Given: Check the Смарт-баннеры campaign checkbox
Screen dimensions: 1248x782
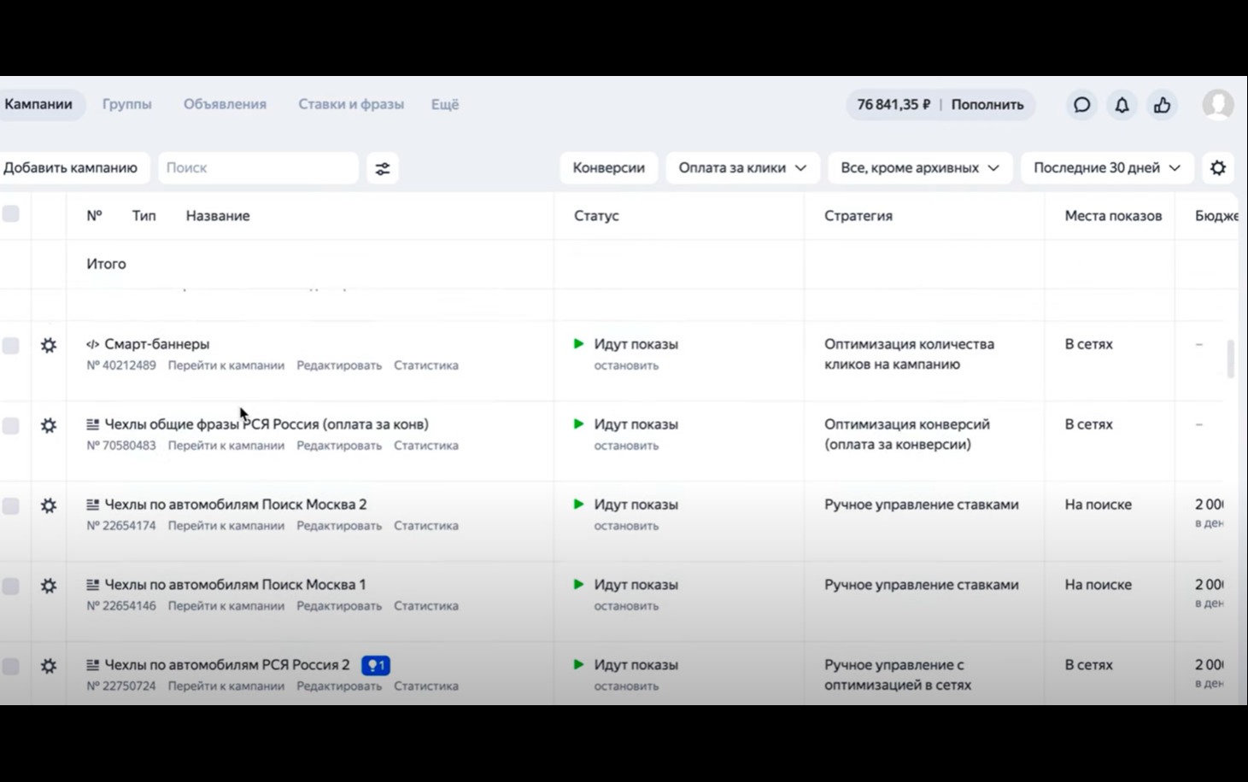Looking at the screenshot, I should (11, 346).
